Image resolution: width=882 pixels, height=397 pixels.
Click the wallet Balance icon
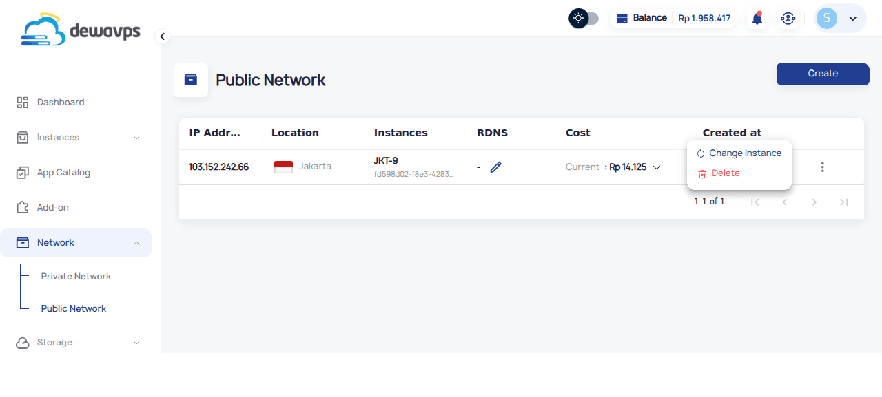622,19
